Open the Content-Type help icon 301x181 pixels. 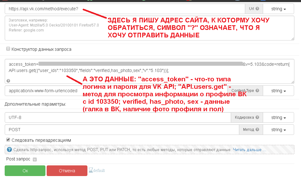click(x=257, y=90)
